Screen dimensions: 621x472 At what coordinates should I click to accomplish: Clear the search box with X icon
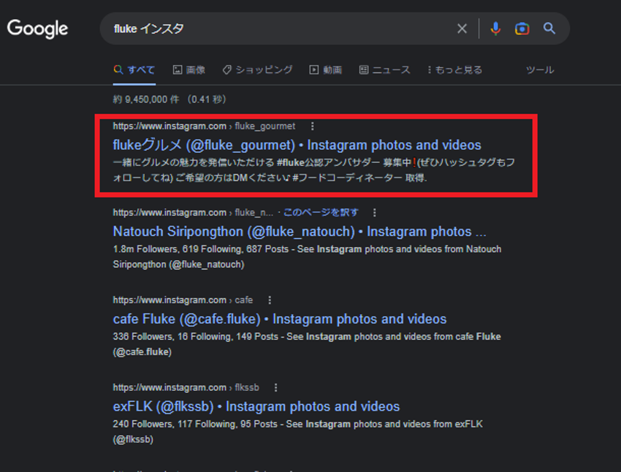pyautogui.click(x=462, y=28)
